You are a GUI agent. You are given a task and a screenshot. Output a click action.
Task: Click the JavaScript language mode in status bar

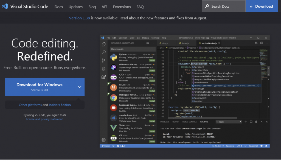coord(253,146)
